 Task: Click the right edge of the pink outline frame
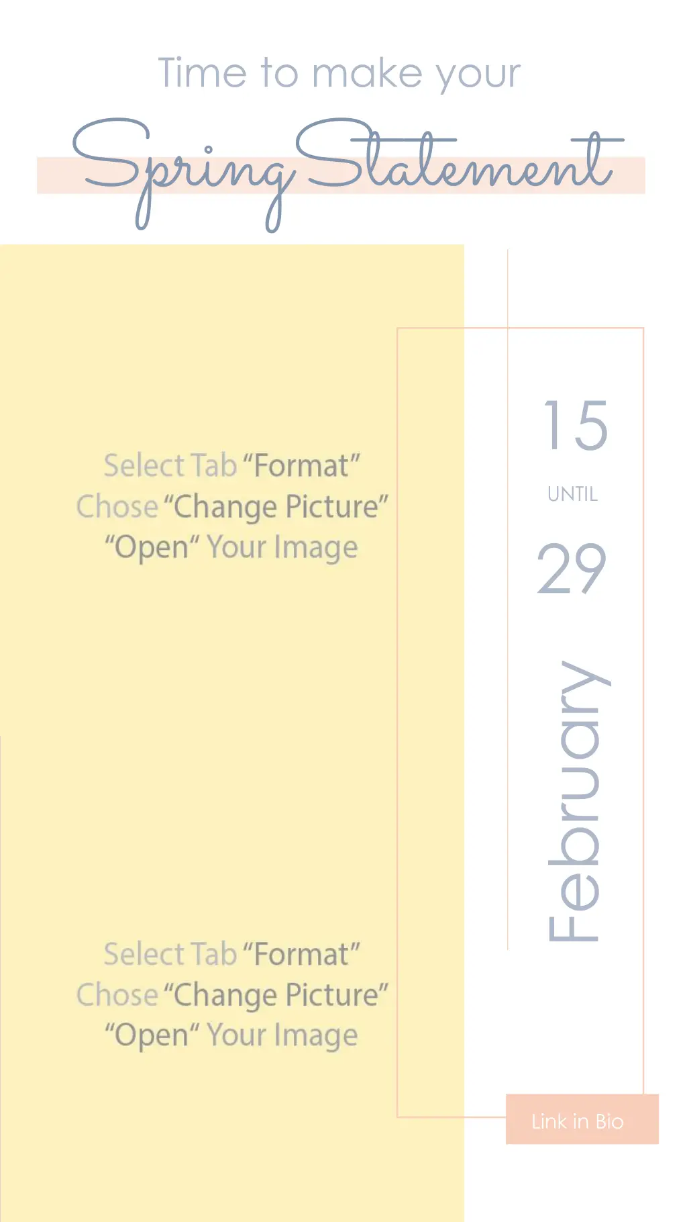pos(643,710)
